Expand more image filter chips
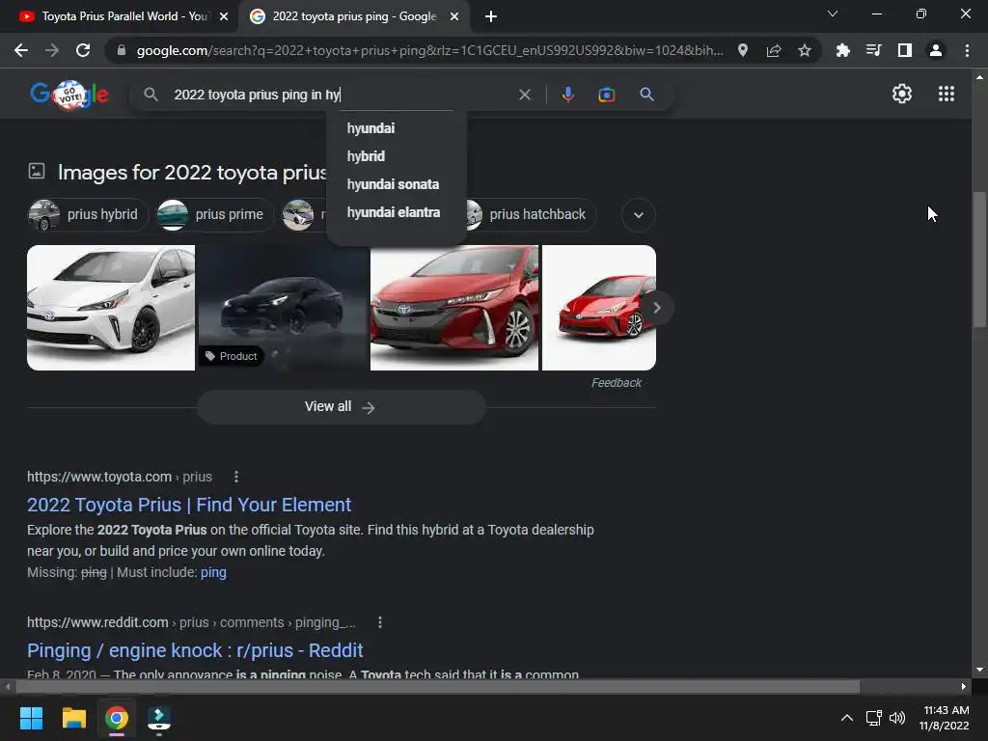Screen dimensions: 988x741 (x=639, y=215)
